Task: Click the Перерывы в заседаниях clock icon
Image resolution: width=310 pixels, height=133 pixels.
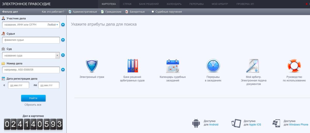Action: (213, 66)
